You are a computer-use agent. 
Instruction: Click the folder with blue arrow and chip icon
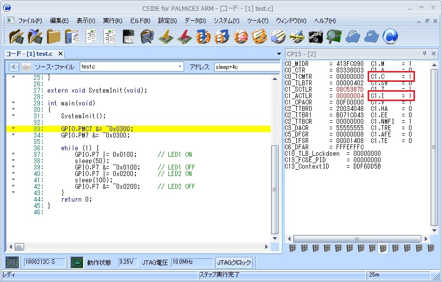[x=35, y=36]
